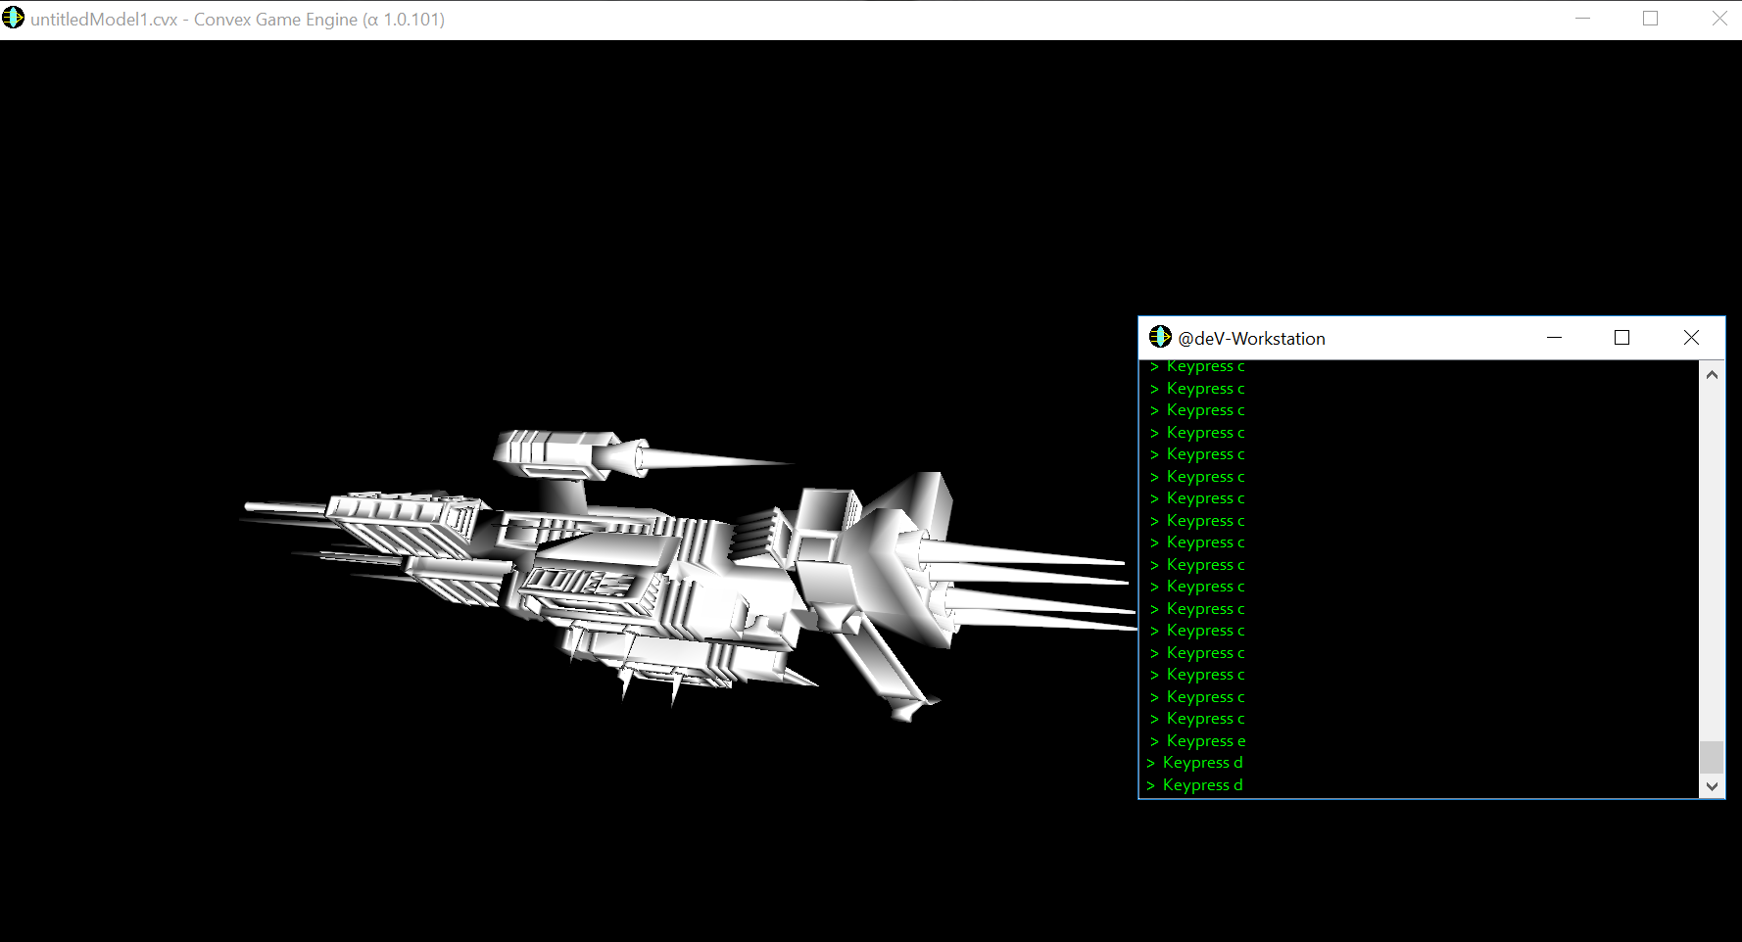Maximize the @deV-Workstation console window
Image resolution: width=1742 pixels, height=942 pixels.
1621,338
